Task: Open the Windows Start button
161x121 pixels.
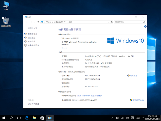Action: coord(4,118)
